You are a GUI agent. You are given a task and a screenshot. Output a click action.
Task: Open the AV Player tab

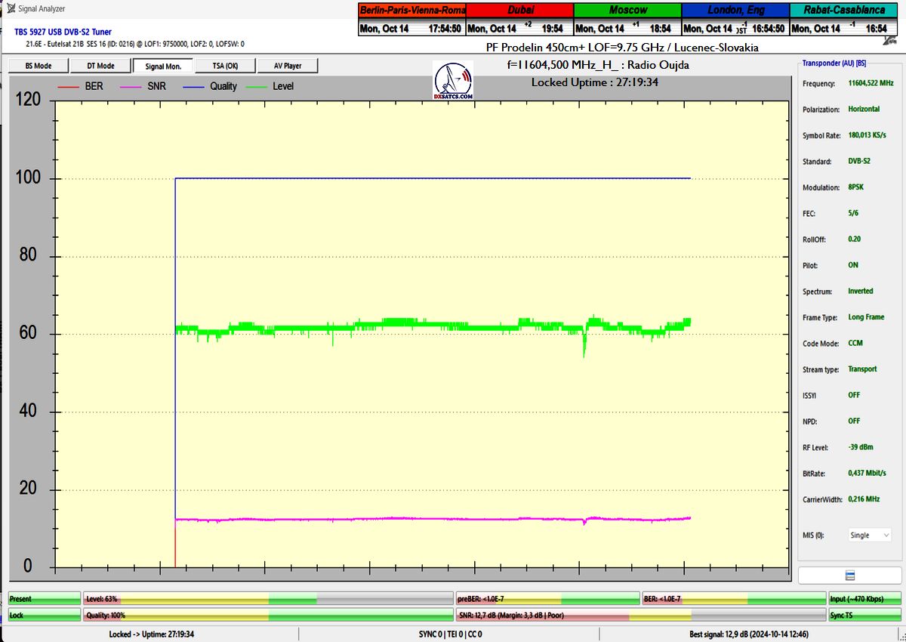pyautogui.click(x=288, y=66)
